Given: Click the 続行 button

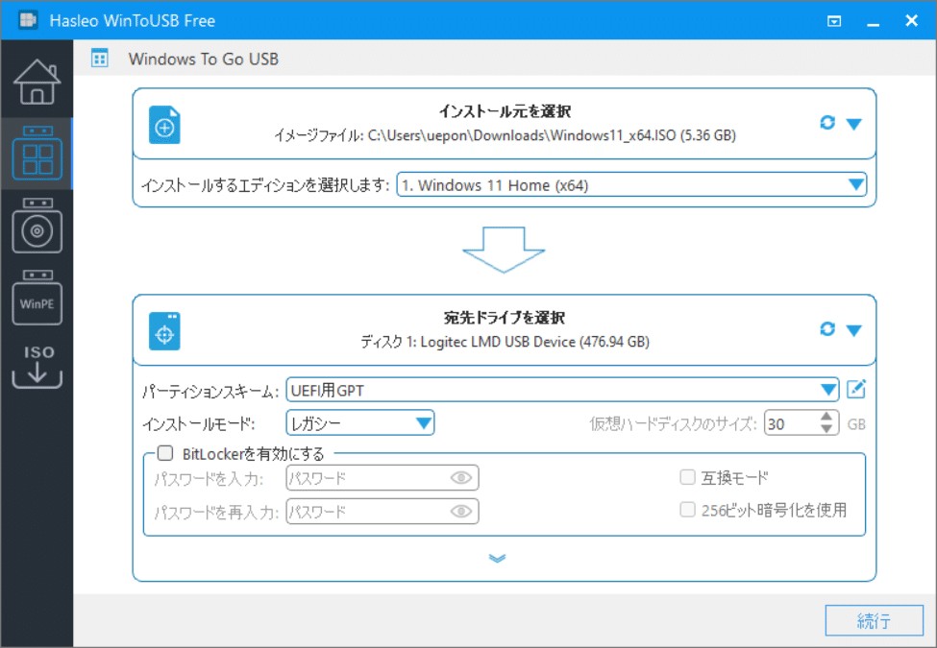Looking at the screenshot, I should click(x=875, y=620).
